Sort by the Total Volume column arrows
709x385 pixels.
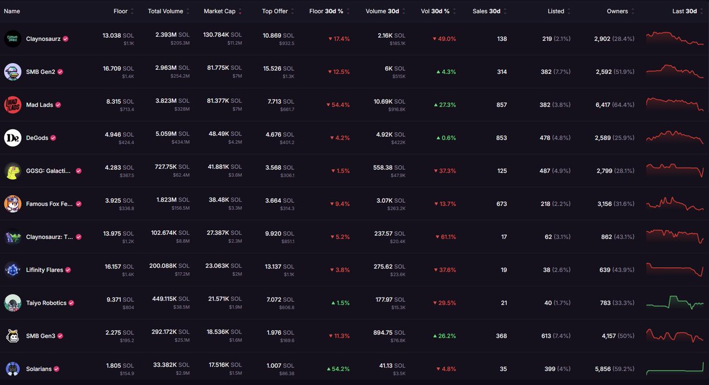point(188,11)
